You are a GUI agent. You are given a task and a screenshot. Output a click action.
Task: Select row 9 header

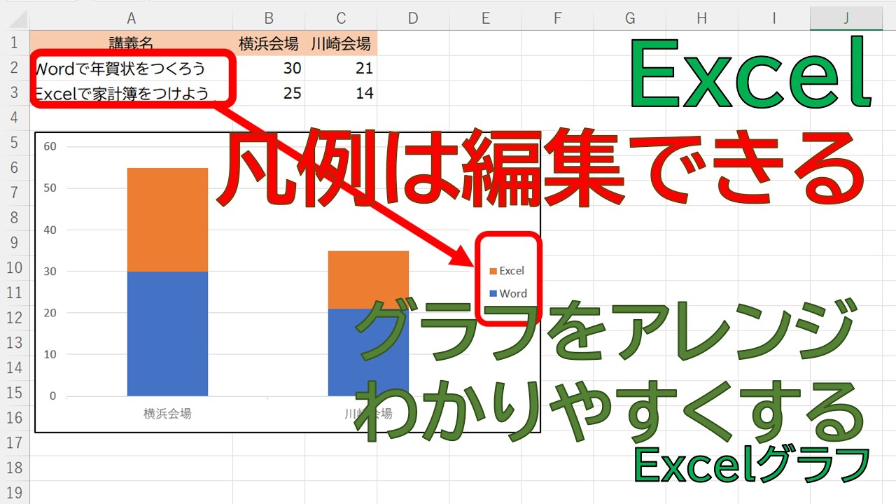15,243
